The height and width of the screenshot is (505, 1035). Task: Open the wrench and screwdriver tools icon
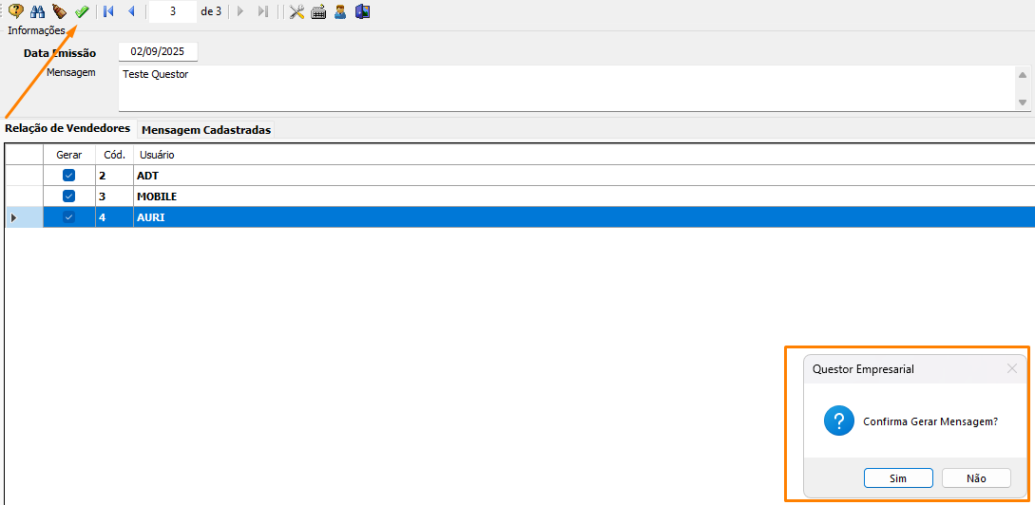tap(297, 11)
